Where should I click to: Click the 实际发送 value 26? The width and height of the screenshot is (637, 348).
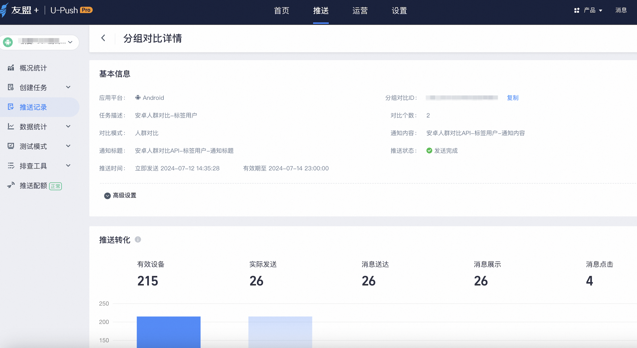pyautogui.click(x=256, y=281)
